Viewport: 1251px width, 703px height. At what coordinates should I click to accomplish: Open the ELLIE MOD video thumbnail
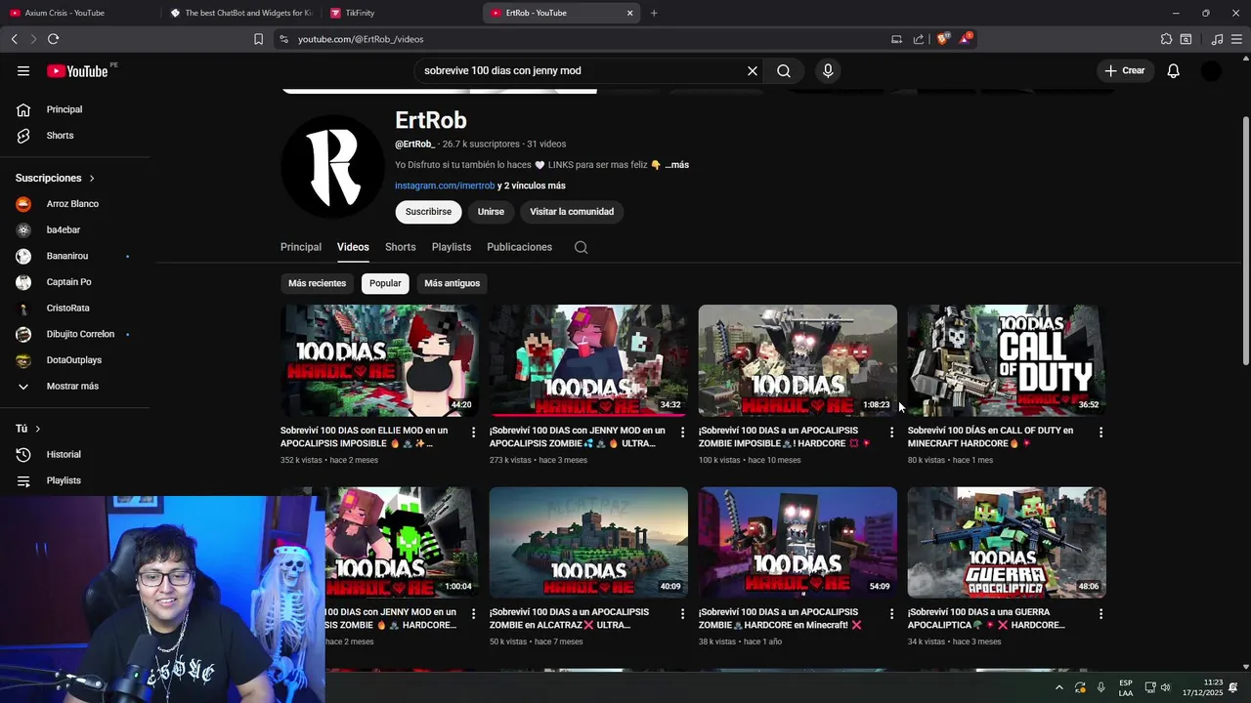379,360
